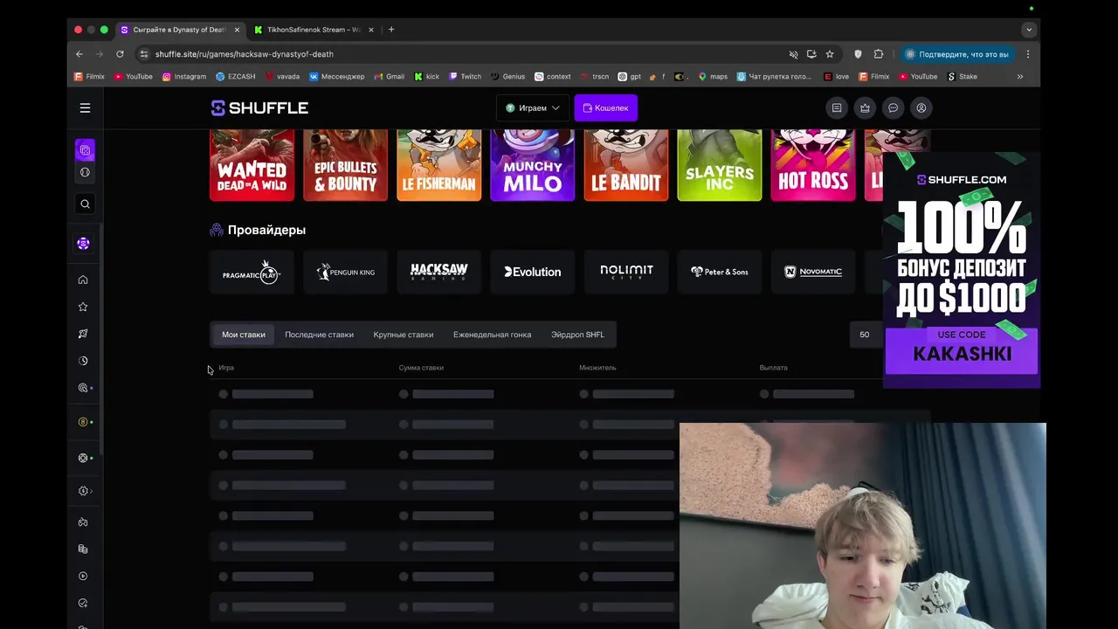The width and height of the screenshot is (1118, 629).
Task: Select the purple casino dice sidebar icon
Action: coord(85,150)
